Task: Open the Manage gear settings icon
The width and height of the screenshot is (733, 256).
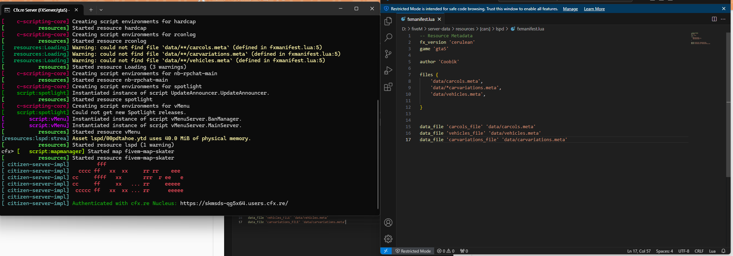Action: pyautogui.click(x=388, y=239)
